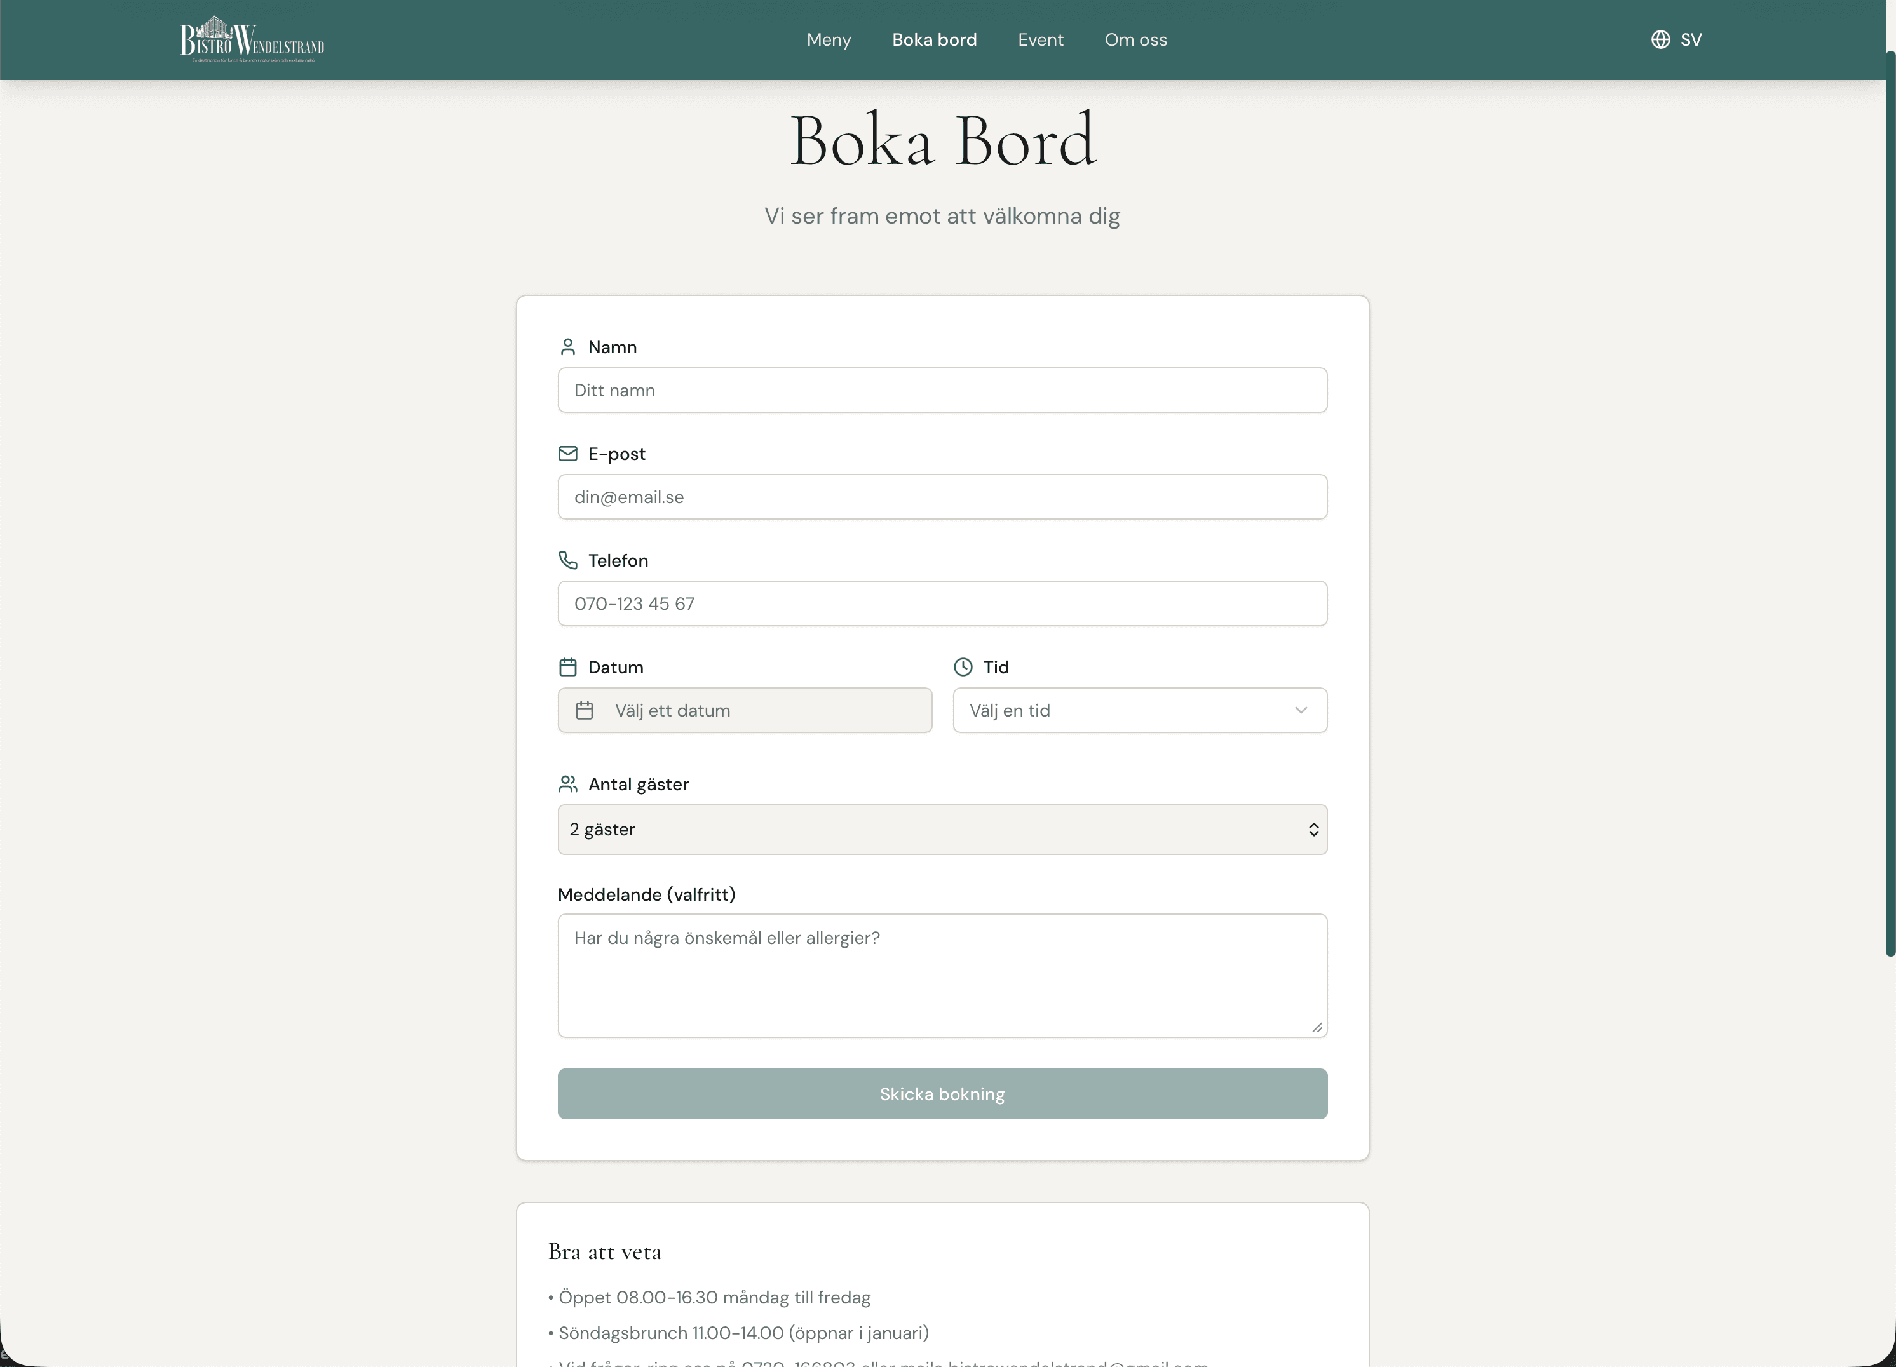Image resolution: width=1896 pixels, height=1367 pixels.
Task: Expand the Välj en tid dropdown
Action: 1139,710
